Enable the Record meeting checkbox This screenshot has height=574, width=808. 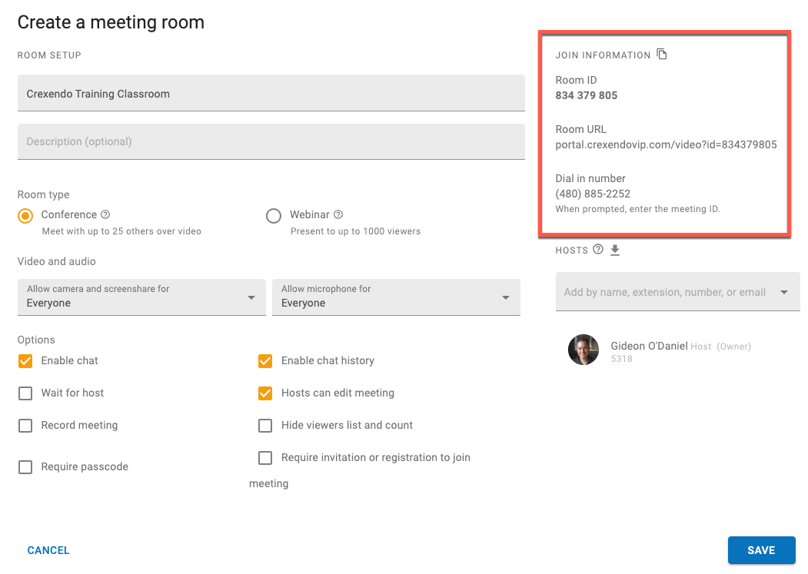(25, 426)
